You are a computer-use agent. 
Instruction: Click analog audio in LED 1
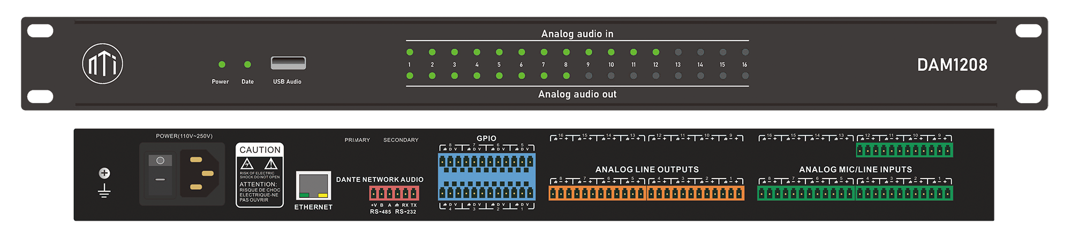point(410,52)
